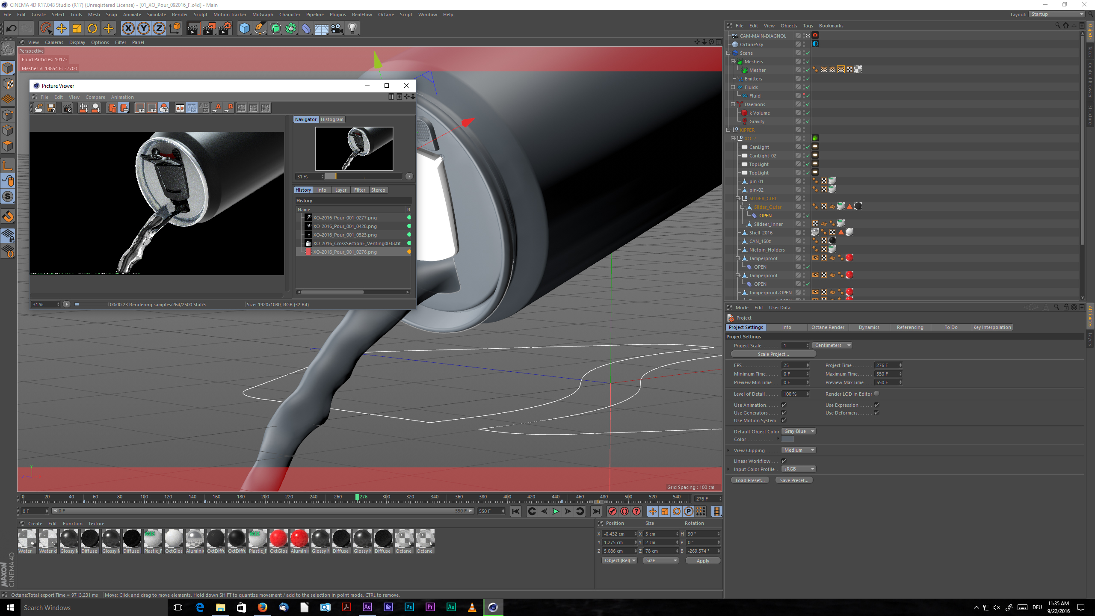The width and height of the screenshot is (1095, 616).
Task: Toggle the Linear Workflow checkbox
Action: [x=784, y=461]
